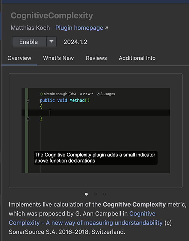Viewport: 189px width, 241px height.
Task: Enable the CognitiveComplexity plugin
Action: (x=29, y=42)
